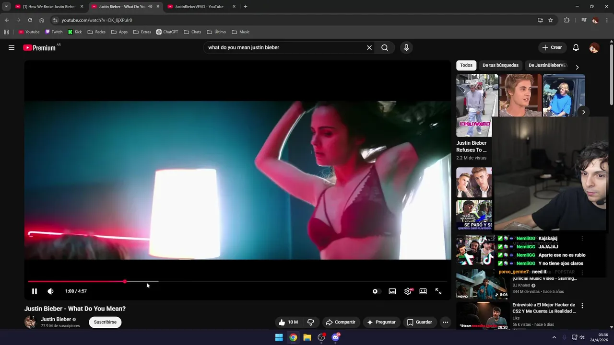Open the system volume tray icon
The width and height of the screenshot is (614, 345).
click(x=582, y=337)
